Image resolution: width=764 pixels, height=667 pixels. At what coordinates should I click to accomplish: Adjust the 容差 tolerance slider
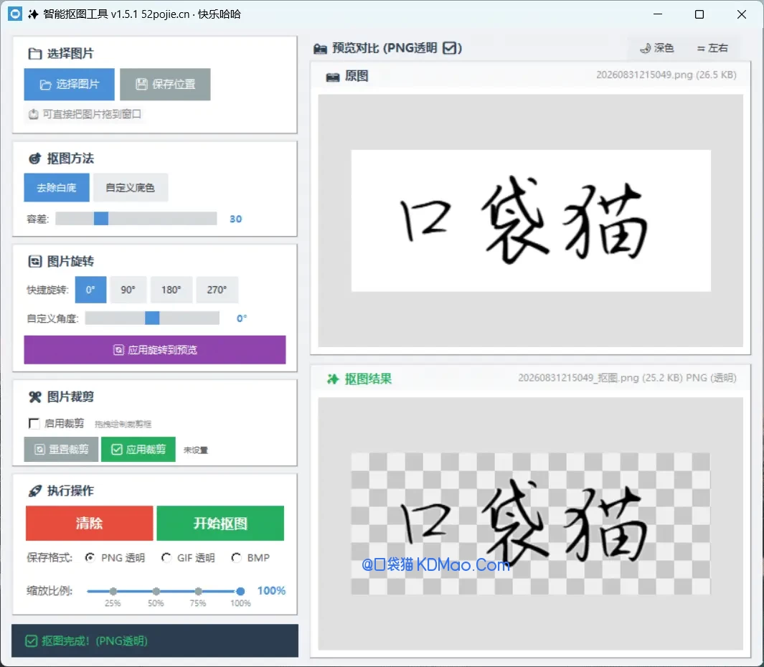pos(136,219)
